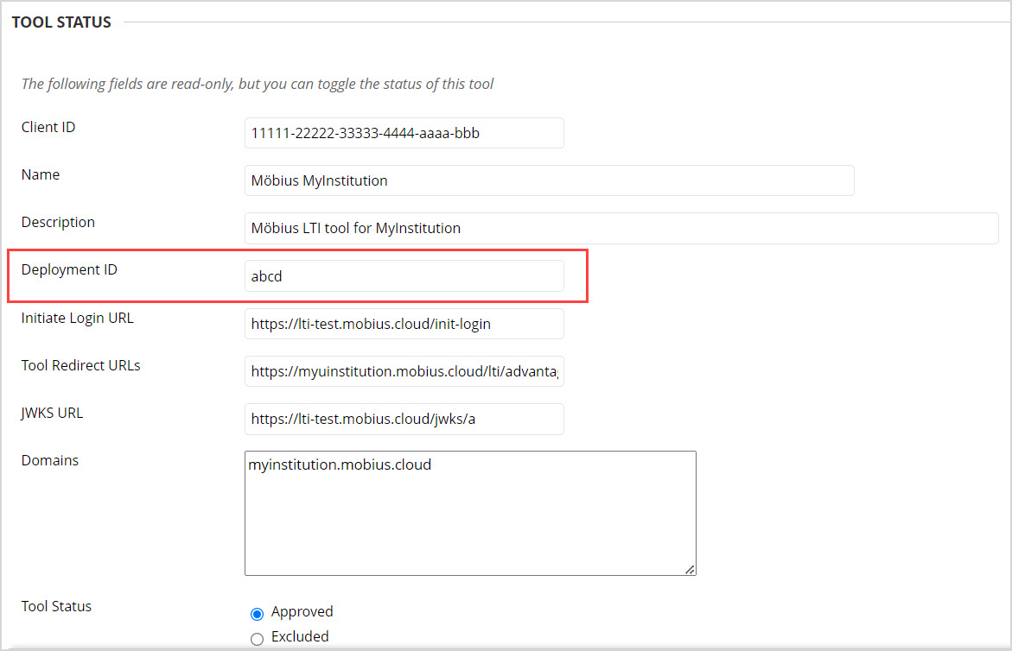The image size is (1012, 651).
Task: Click the read-only fields notice text
Action: click(x=258, y=84)
